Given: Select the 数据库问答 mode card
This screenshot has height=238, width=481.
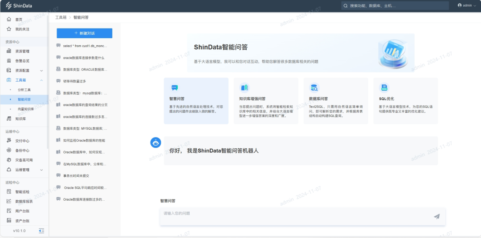Looking at the screenshot, I should 336,101.
